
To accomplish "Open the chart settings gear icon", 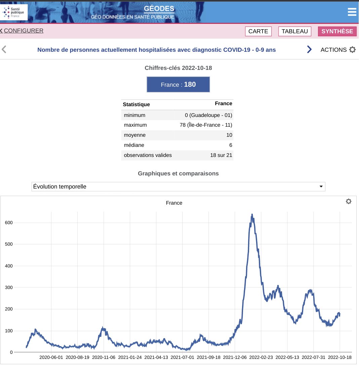I will coord(349,201).
